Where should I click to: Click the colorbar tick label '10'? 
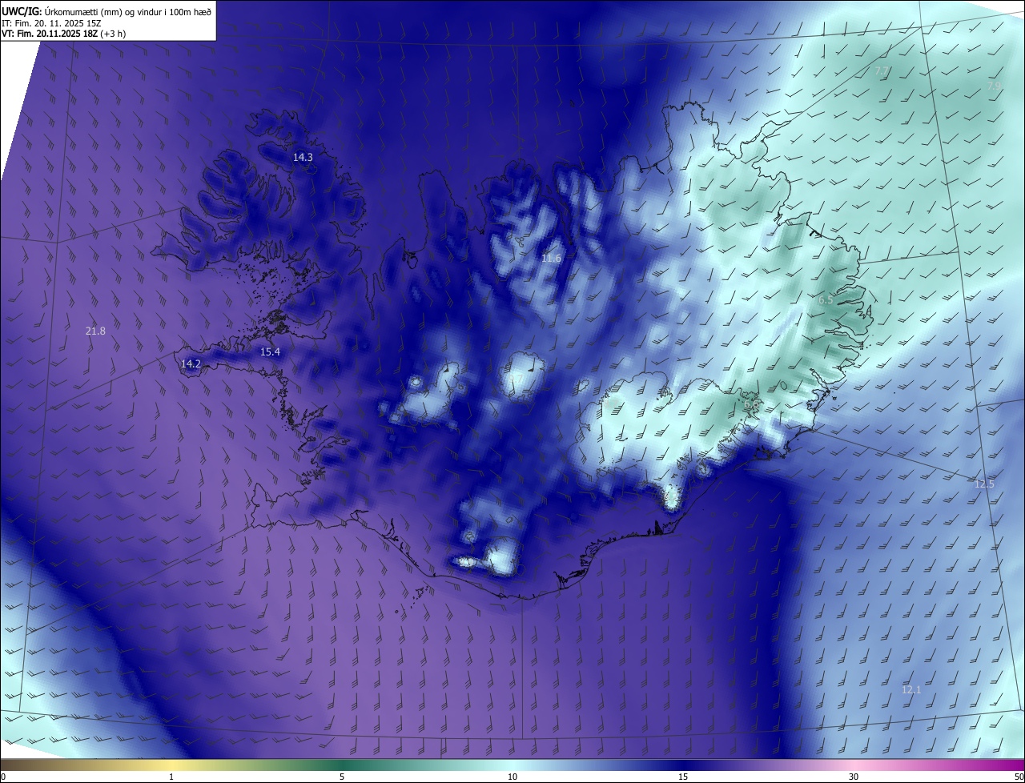coord(512,777)
